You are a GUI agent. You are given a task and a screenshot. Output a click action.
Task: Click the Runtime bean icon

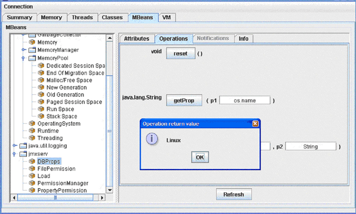pos(32,131)
